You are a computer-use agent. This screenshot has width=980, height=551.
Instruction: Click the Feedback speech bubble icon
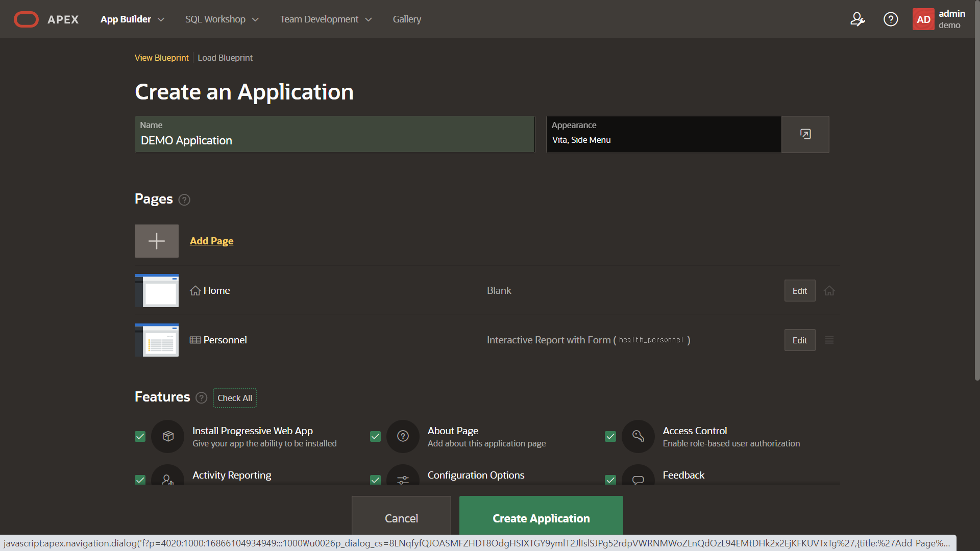coord(638,475)
